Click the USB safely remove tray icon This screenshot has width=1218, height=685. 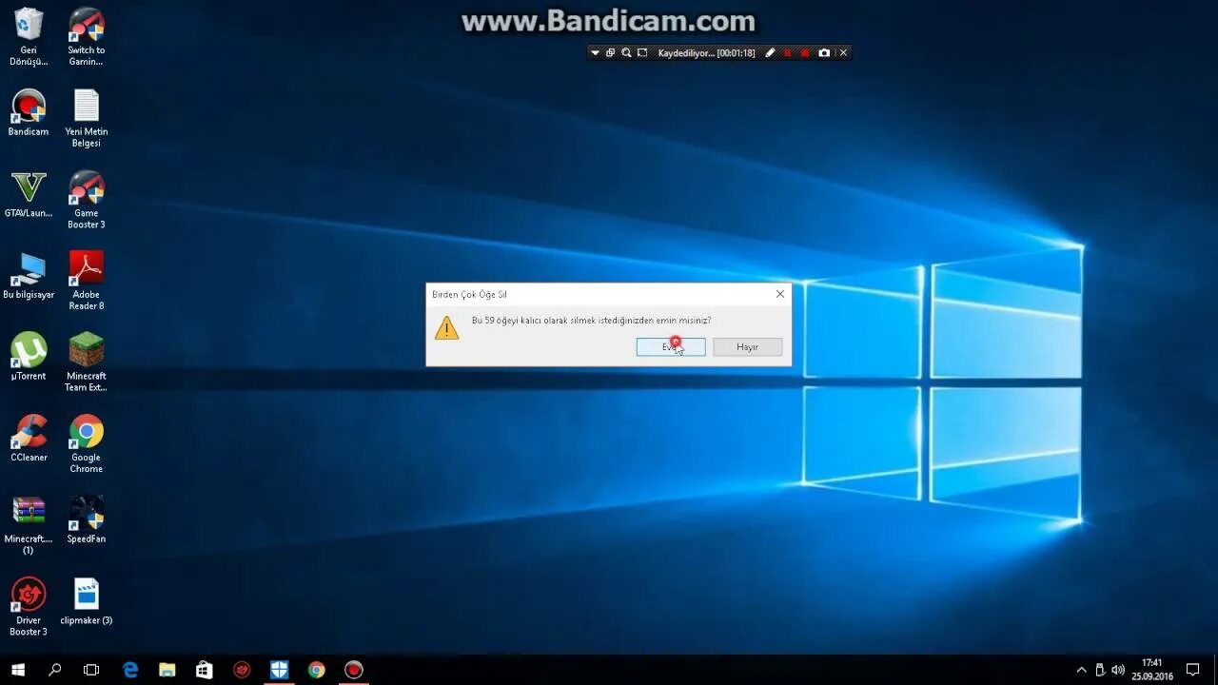(1100, 670)
